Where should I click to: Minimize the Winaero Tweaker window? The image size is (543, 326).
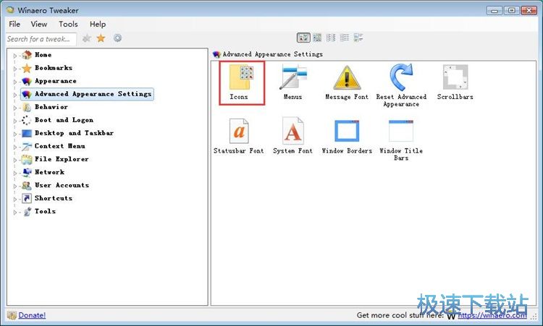(x=494, y=10)
